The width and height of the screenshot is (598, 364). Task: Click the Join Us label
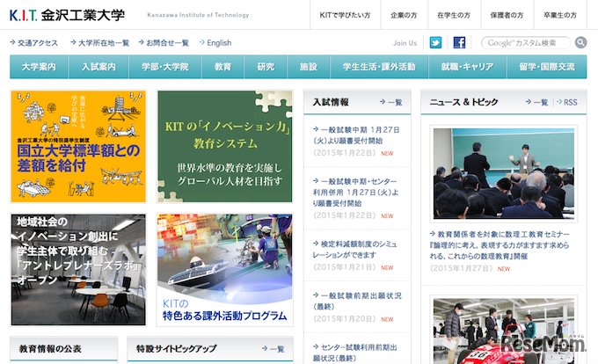[x=405, y=43]
